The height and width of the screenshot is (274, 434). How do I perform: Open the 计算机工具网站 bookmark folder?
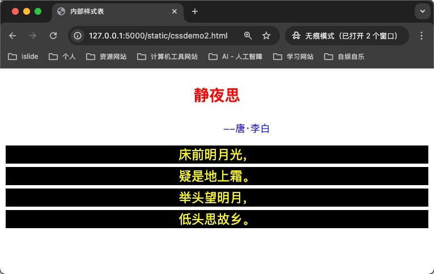[168, 57]
